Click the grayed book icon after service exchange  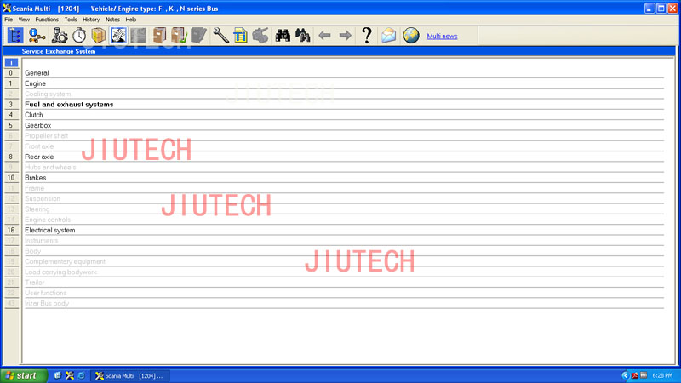point(138,36)
